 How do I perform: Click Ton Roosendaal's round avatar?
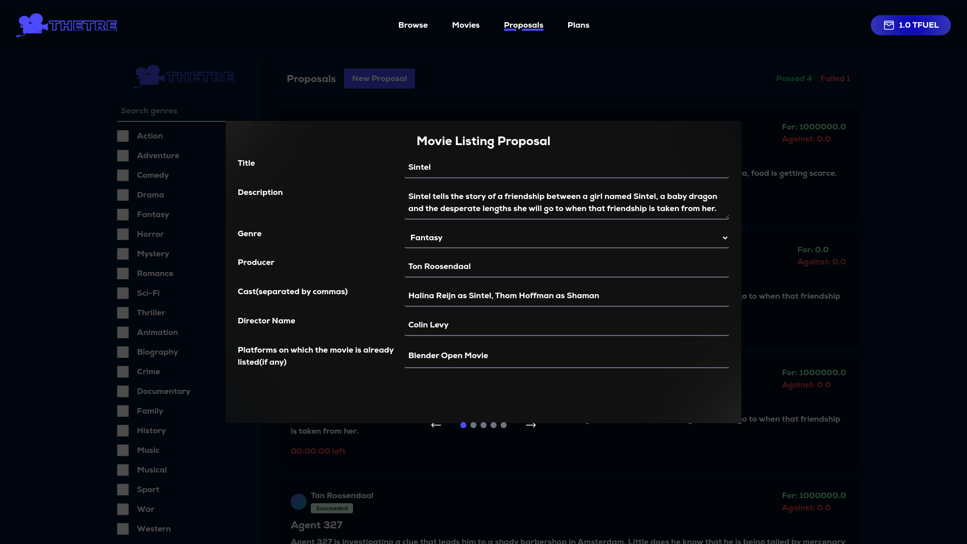[299, 502]
